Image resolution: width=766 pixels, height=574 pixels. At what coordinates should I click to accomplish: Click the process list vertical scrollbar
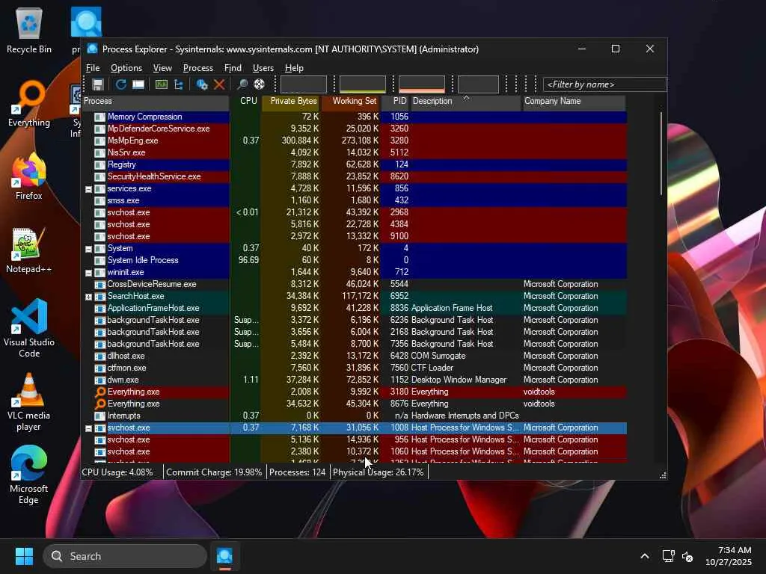(x=661, y=153)
